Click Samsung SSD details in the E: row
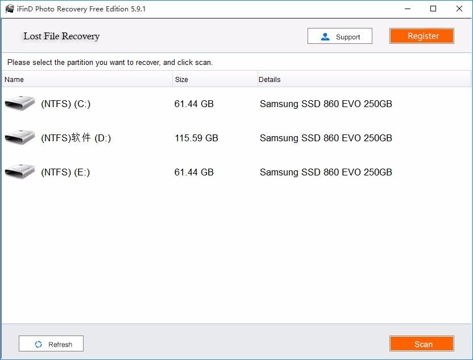Viewport: 473px width, 360px height. (326, 172)
